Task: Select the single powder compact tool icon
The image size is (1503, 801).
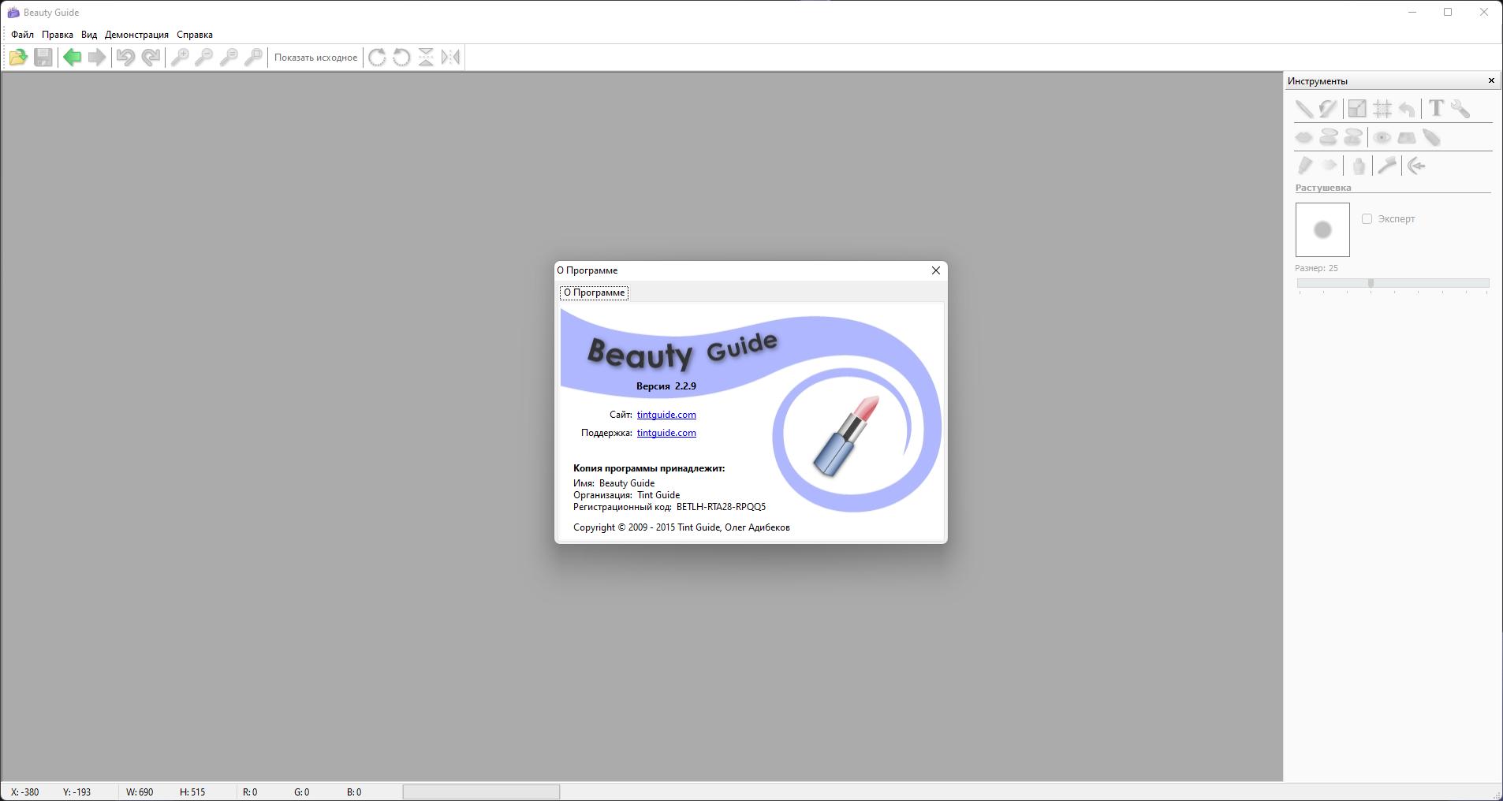Action: coord(1329,138)
